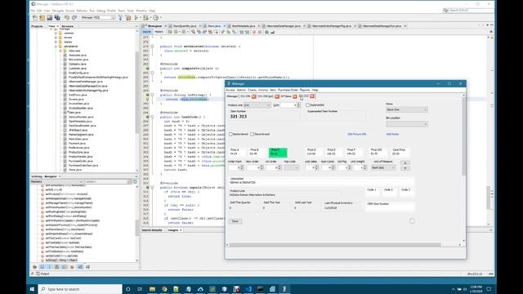Switch to the History view of editor
523x294 pixels.
click(x=159, y=32)
